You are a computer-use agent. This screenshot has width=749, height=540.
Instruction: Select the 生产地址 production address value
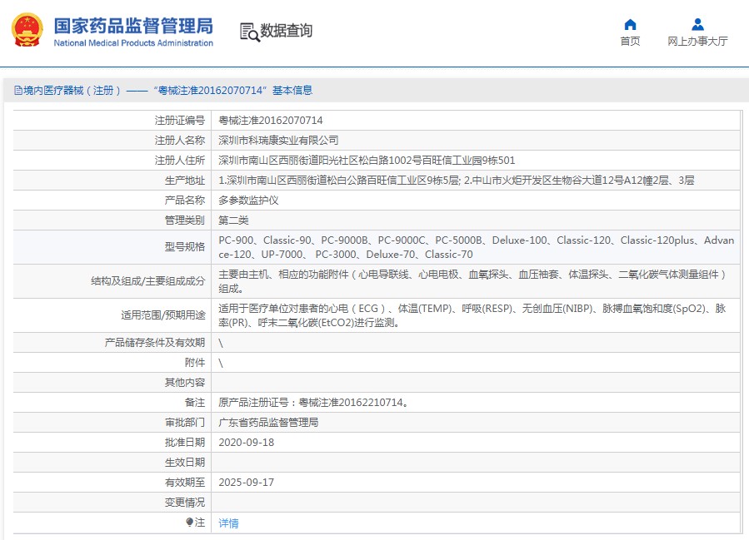click(x=457, y=181)
